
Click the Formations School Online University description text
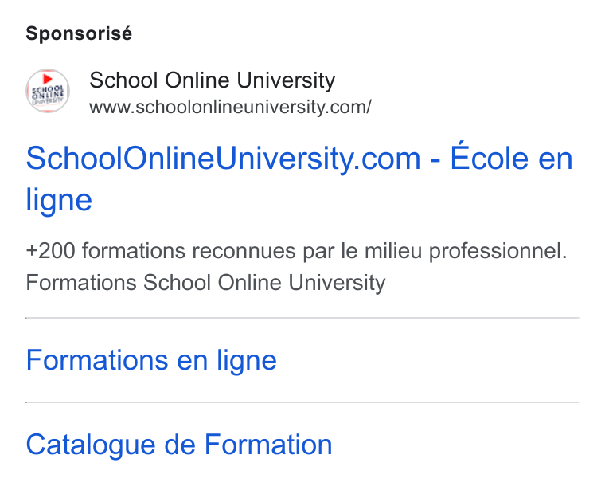click(205, 283)
